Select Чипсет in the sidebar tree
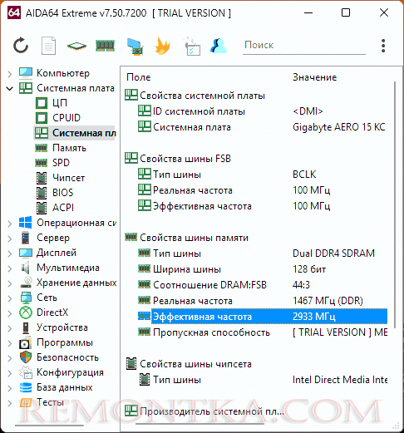 68,178
